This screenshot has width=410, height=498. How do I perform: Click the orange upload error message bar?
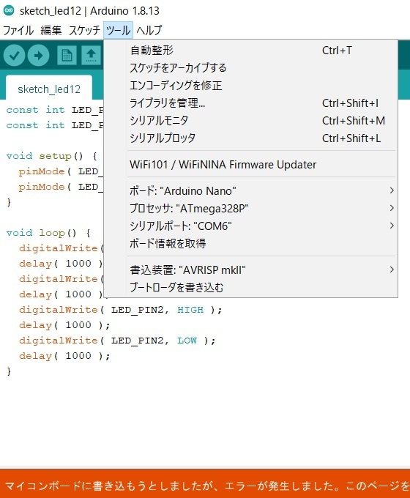[205, 483]
